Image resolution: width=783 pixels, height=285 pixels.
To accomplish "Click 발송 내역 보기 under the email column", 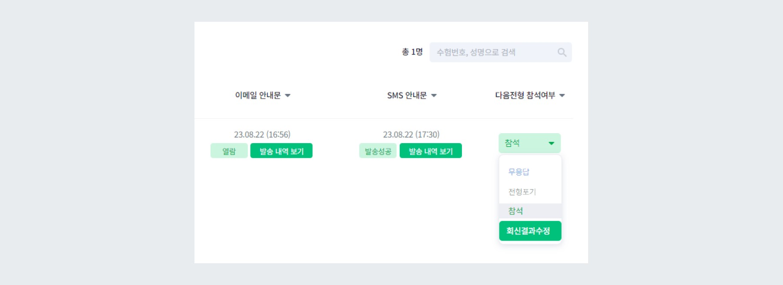I will 281,150.
